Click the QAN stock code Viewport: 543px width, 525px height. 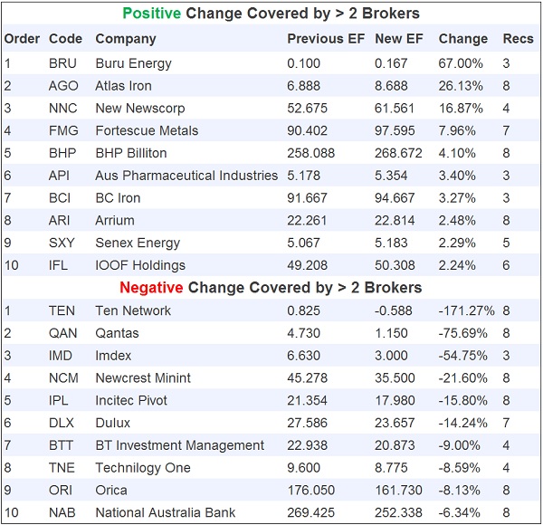click(x=63, y=333)
